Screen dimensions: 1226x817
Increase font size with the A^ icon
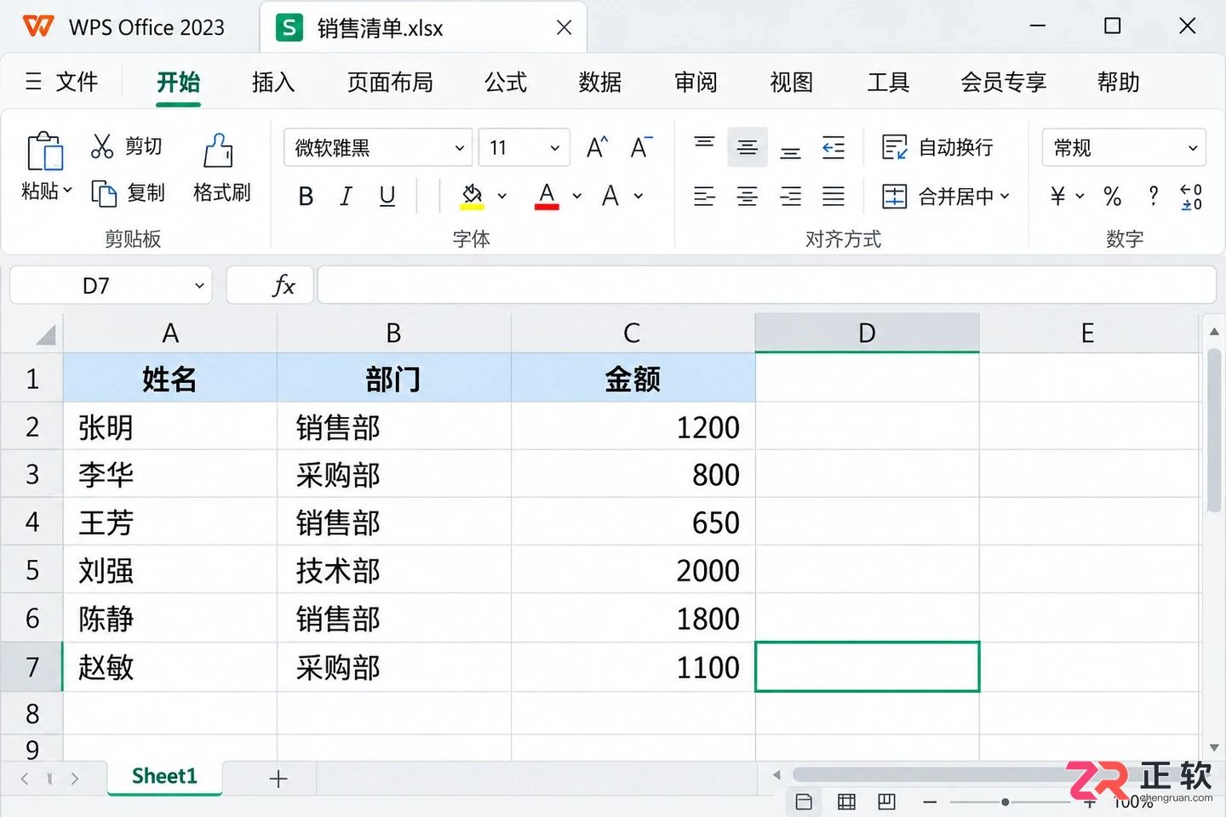pos(598,147)
